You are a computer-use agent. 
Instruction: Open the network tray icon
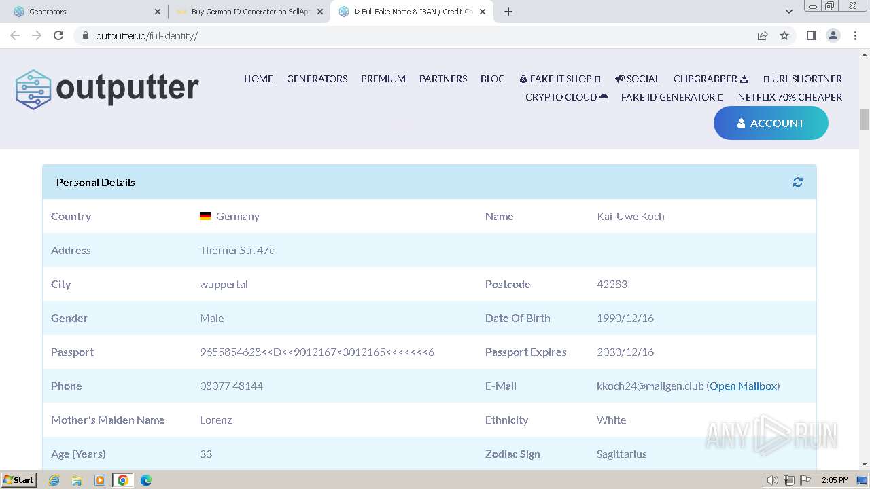click(789, 480)
